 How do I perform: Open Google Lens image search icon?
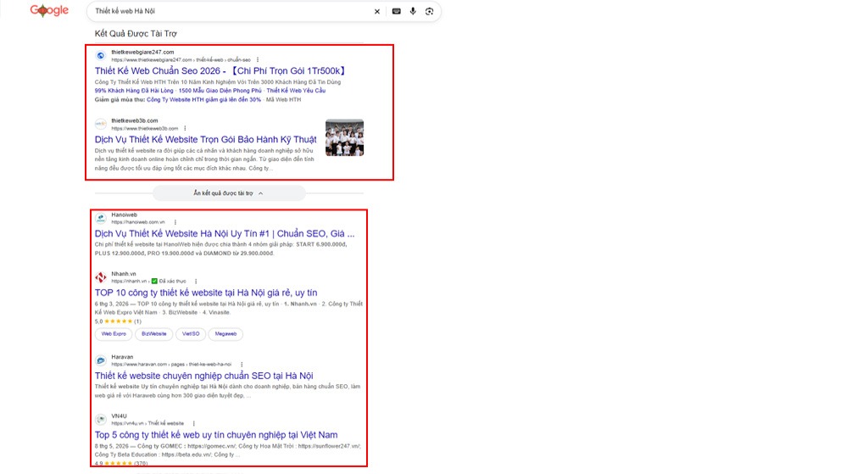click(429, 11)
